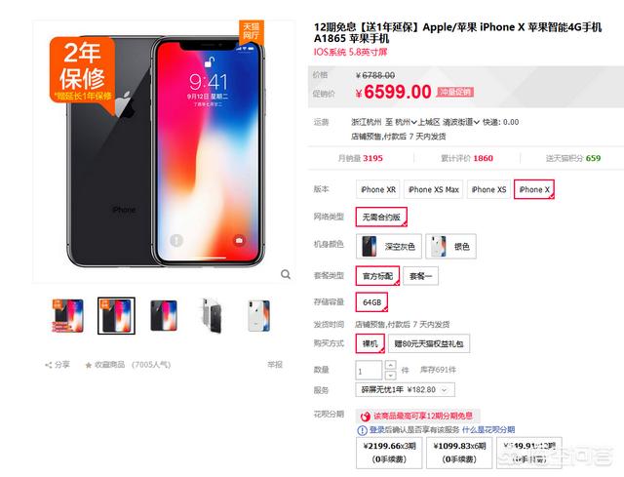Select the silver iPhone back thumbnail
This screenshot has height=477, width=624.
click(258, 316)
